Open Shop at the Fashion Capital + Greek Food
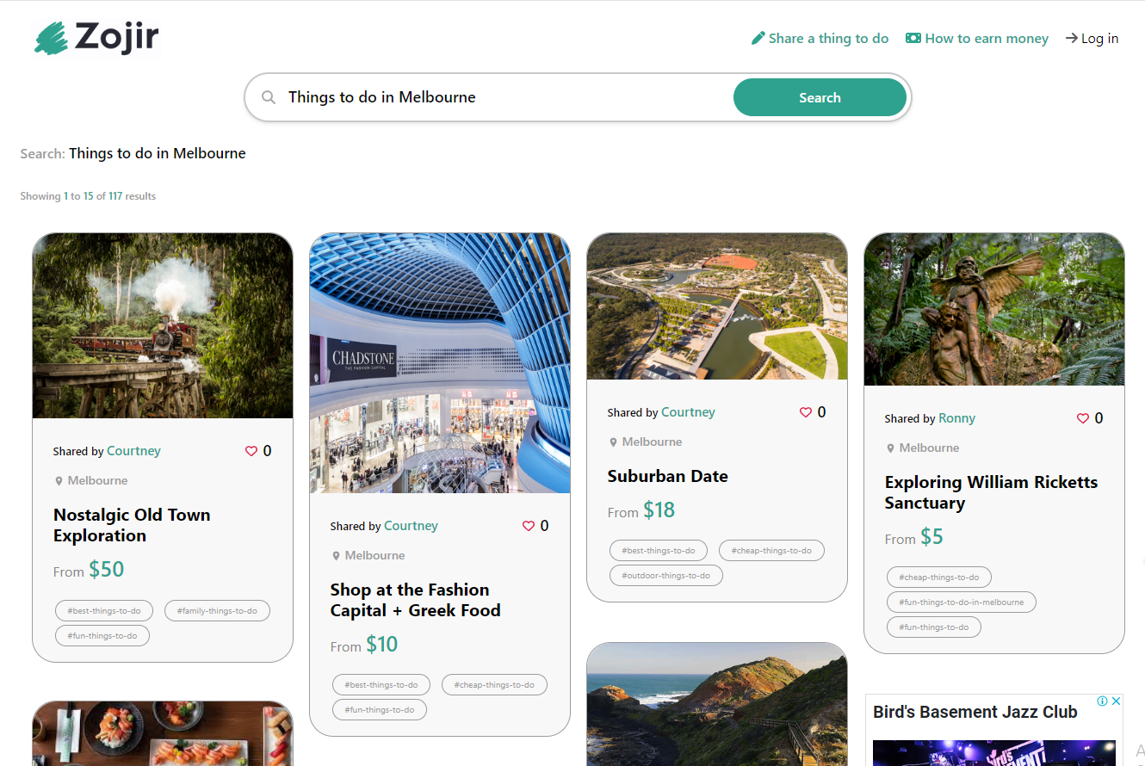 click(415, 600)
